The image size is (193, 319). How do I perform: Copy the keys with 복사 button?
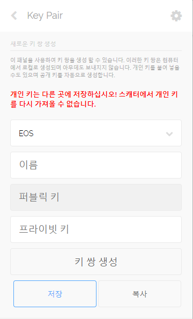(x=139, y=294)
